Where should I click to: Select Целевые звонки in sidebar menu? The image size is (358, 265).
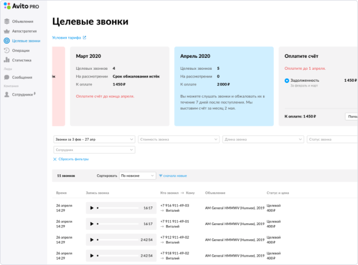click(x=26, y=41)
